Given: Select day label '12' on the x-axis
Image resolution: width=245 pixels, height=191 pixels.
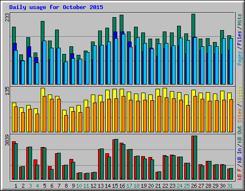Looking at the screenshot, I should click(93, 186).
